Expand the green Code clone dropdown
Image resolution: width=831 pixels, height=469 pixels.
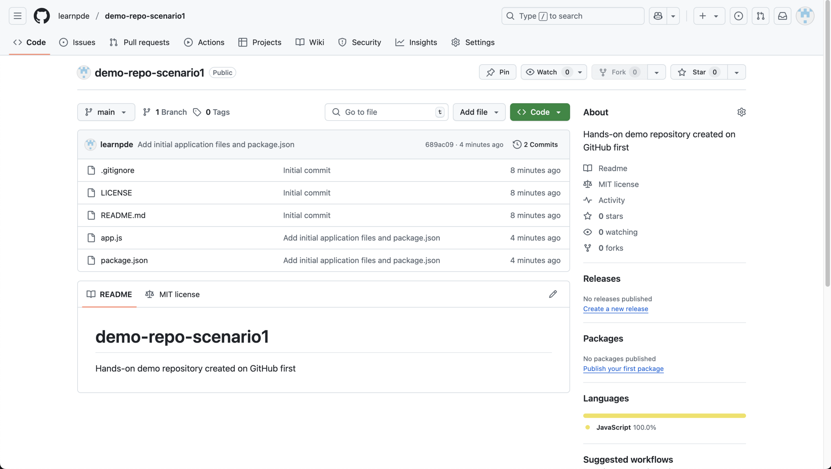540,112
